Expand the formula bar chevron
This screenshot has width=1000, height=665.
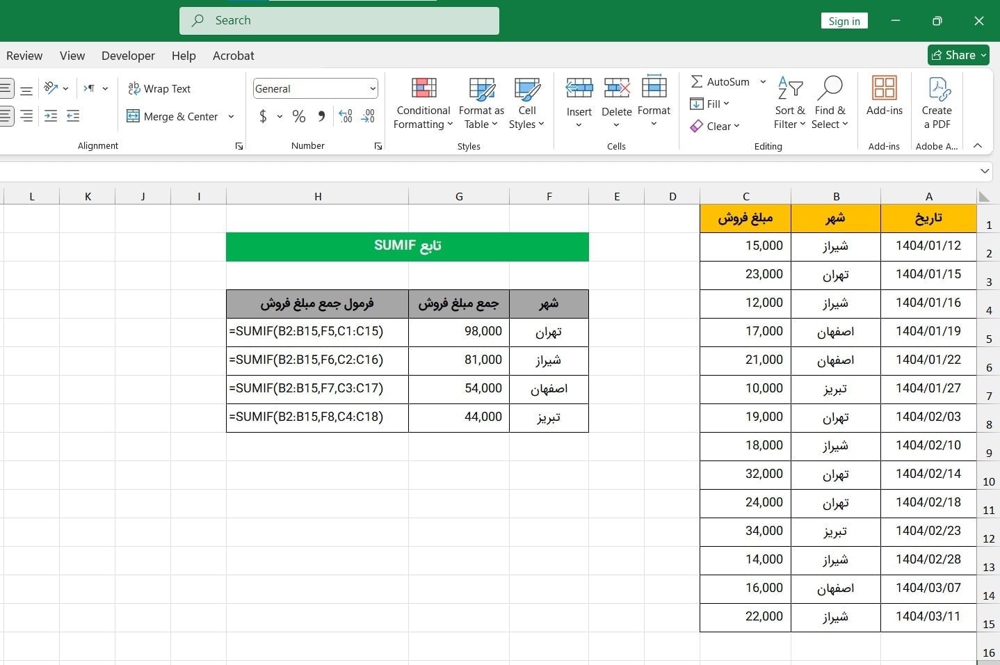[x=985, y=171]
